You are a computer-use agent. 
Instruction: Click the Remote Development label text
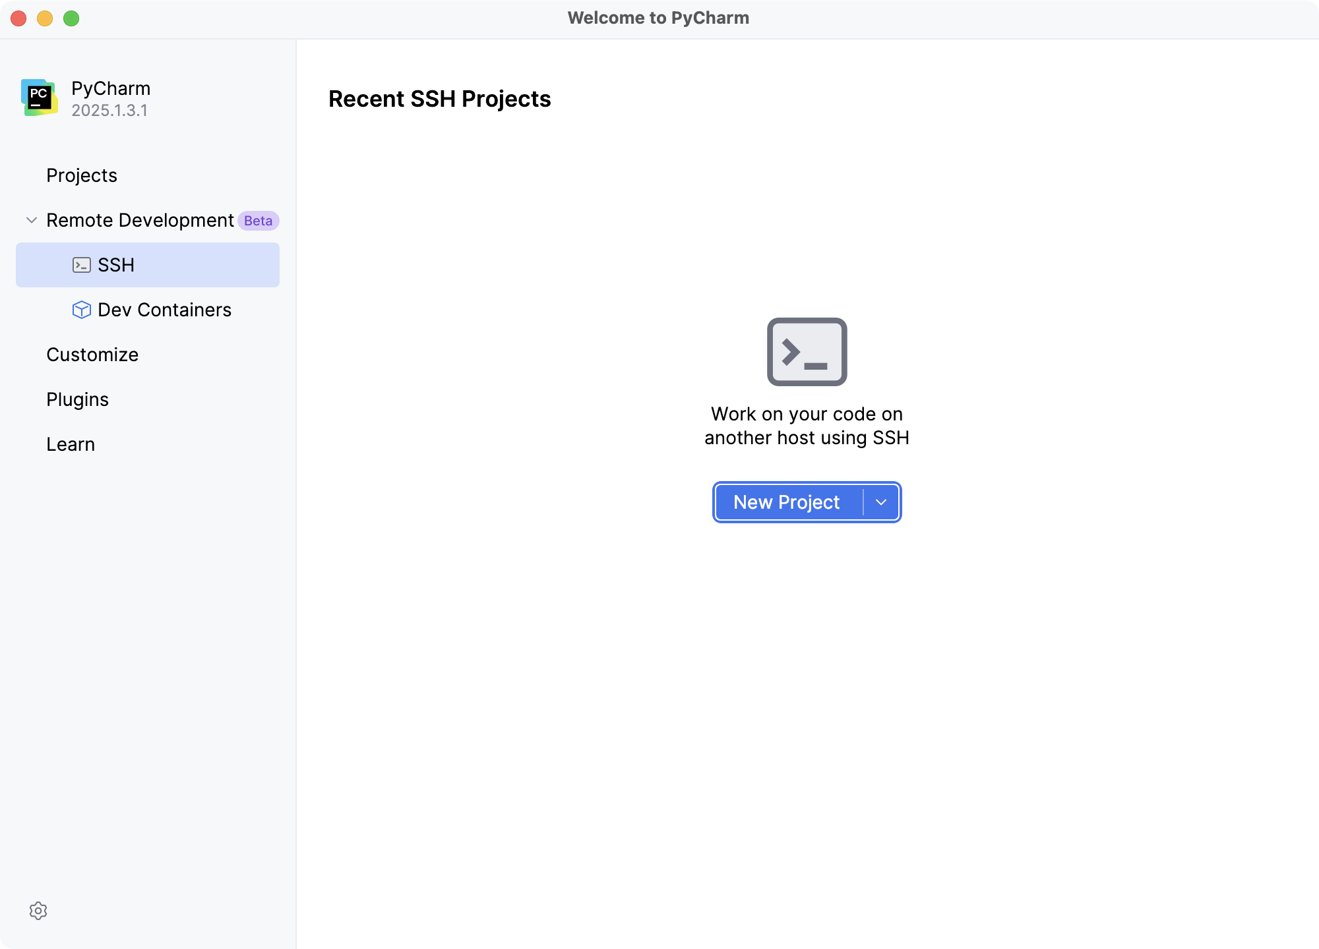click(x=139, y=220)
